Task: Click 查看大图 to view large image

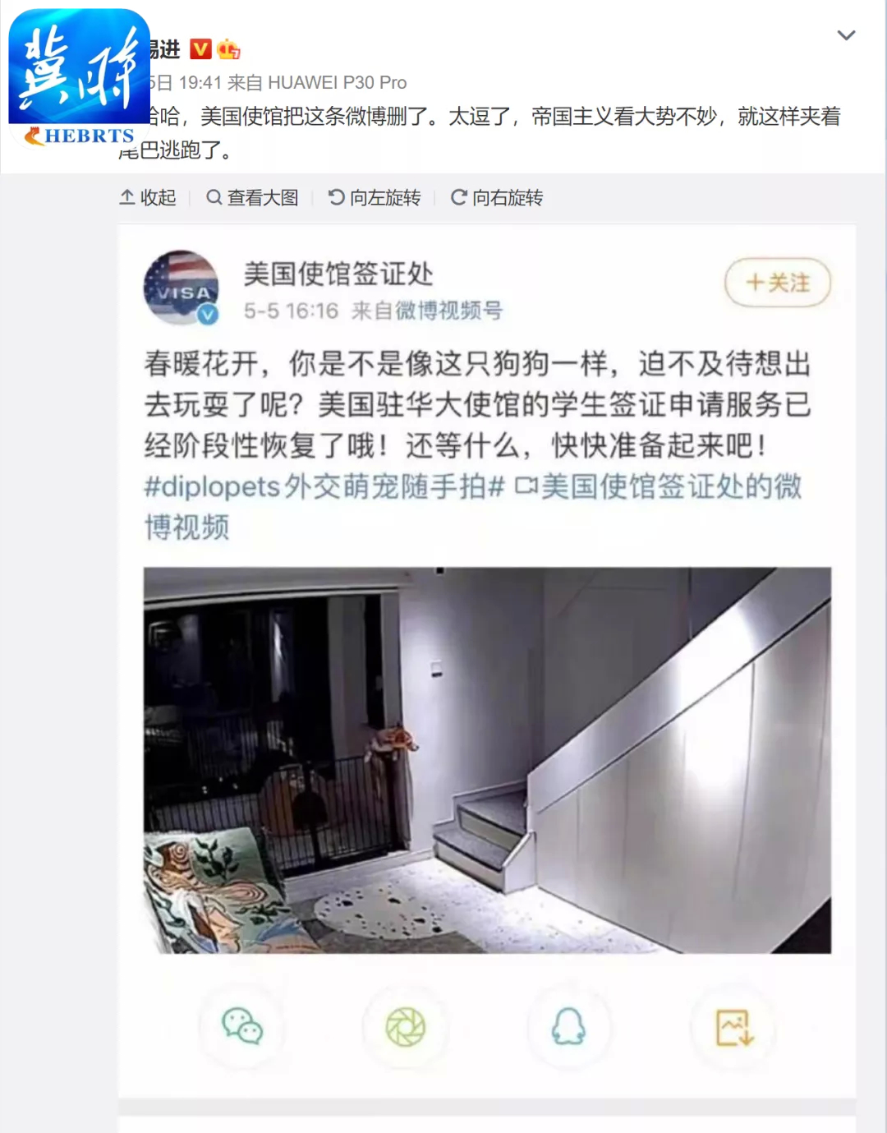Action: [x=252, y=197]
